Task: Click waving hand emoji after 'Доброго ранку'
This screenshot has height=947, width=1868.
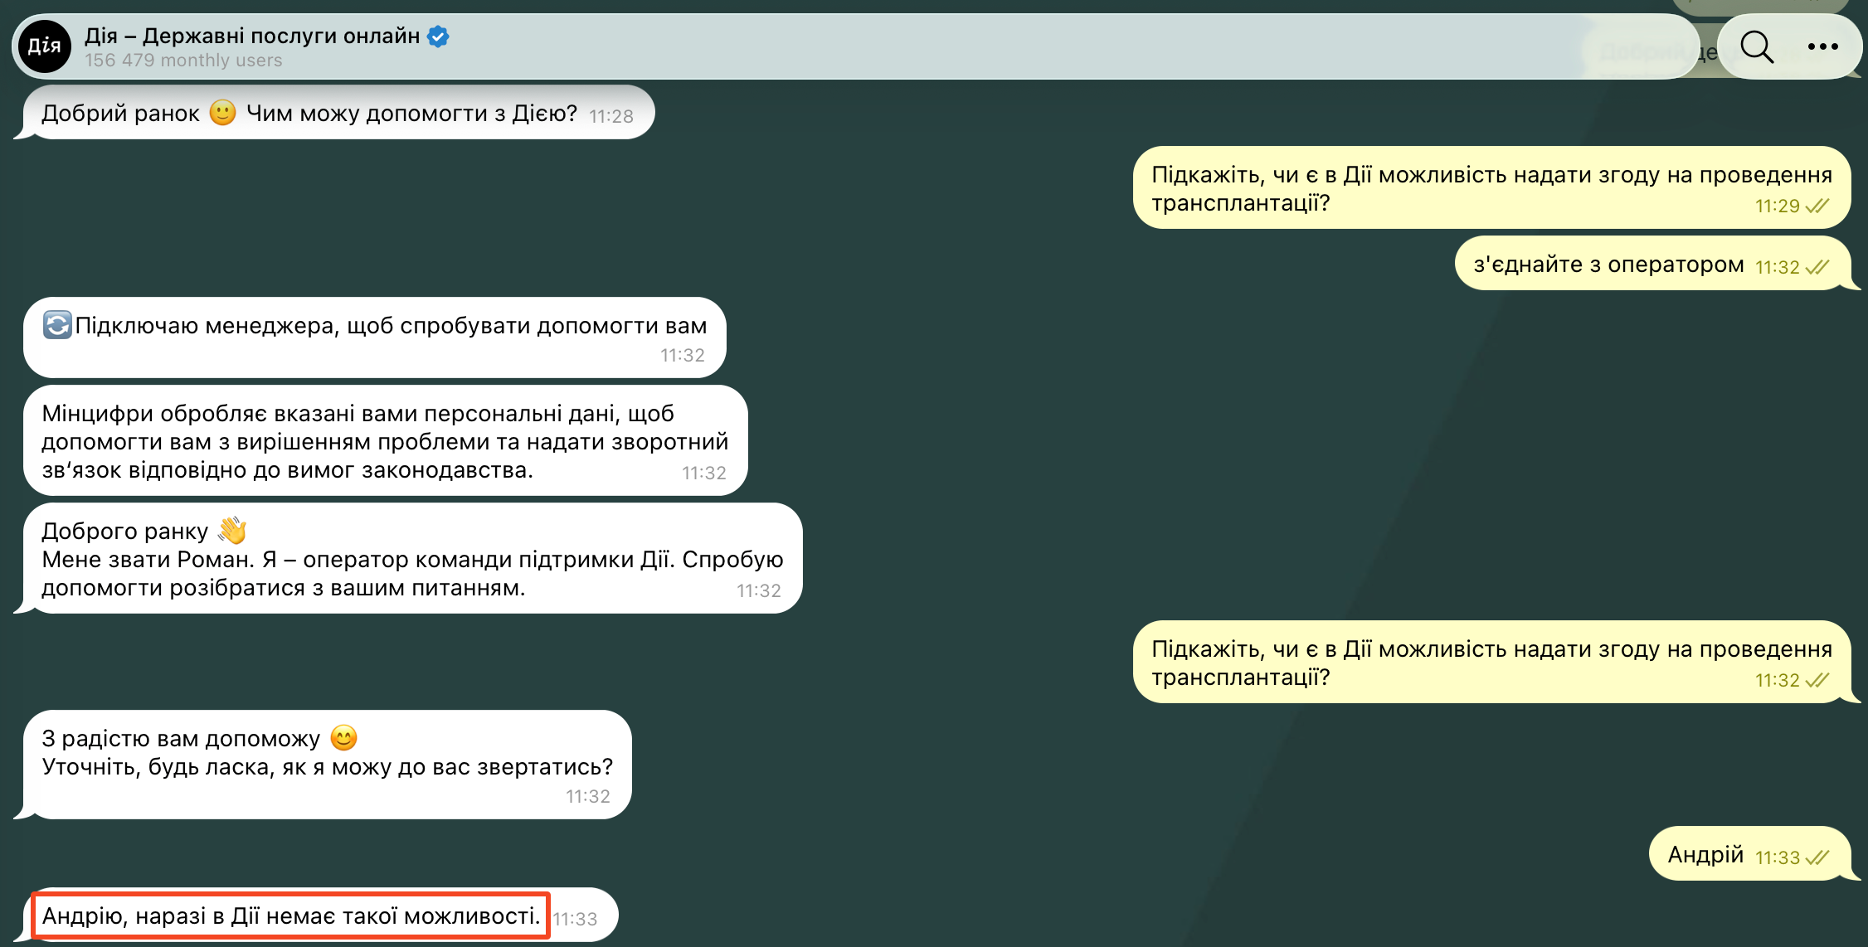Action: [232, 531]
